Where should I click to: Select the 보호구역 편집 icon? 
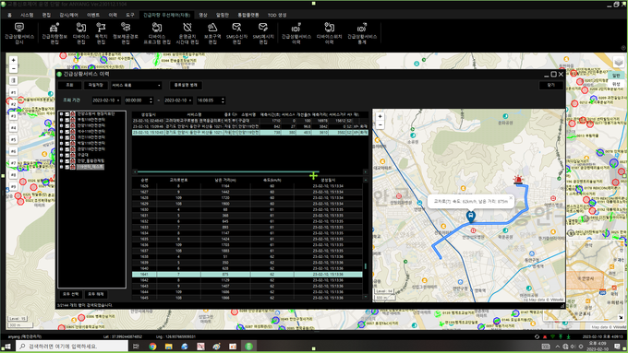coord(212,33)
